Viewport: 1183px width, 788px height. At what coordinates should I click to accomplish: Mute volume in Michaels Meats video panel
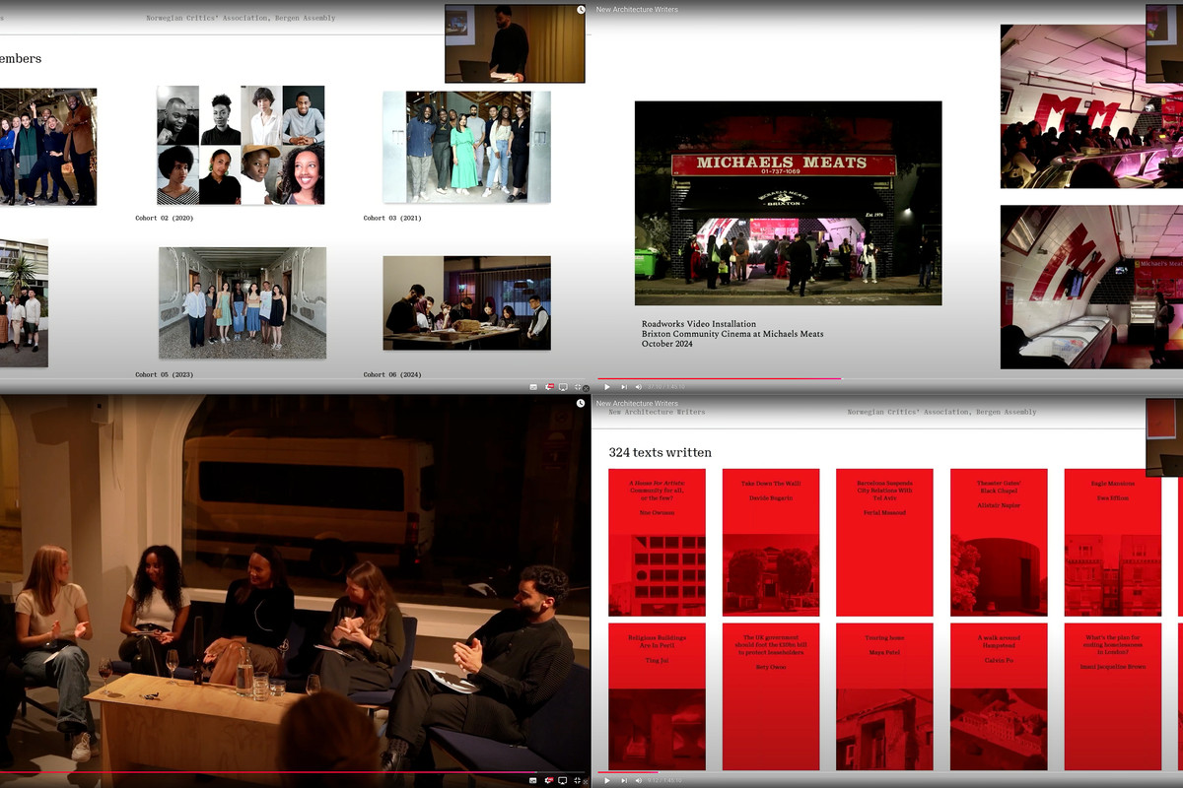pyautogui.click(x=638, y=387)
